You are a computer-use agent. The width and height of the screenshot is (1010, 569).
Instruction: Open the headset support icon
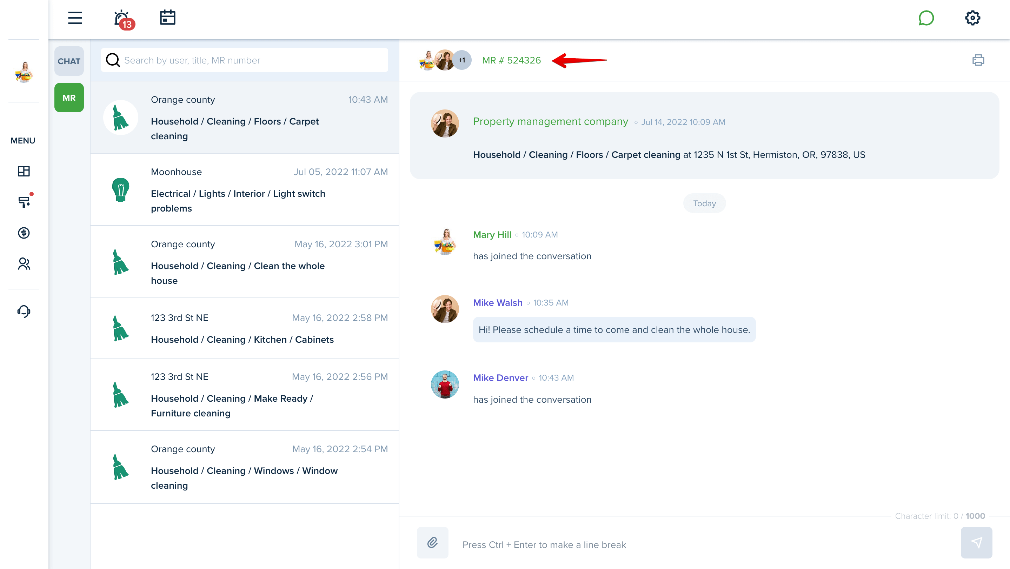24,311
